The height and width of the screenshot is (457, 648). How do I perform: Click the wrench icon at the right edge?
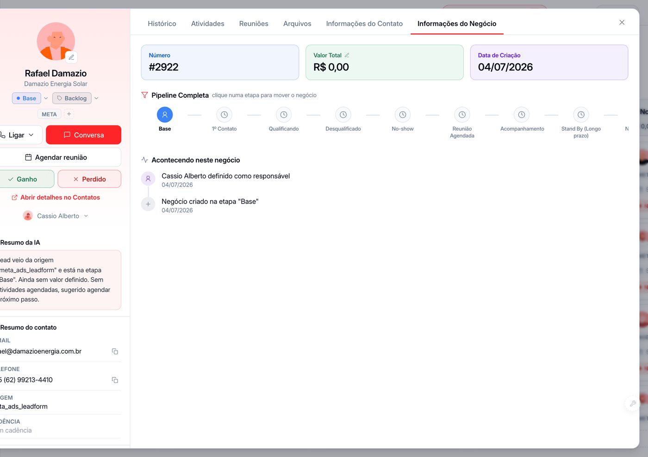point(633,403)
